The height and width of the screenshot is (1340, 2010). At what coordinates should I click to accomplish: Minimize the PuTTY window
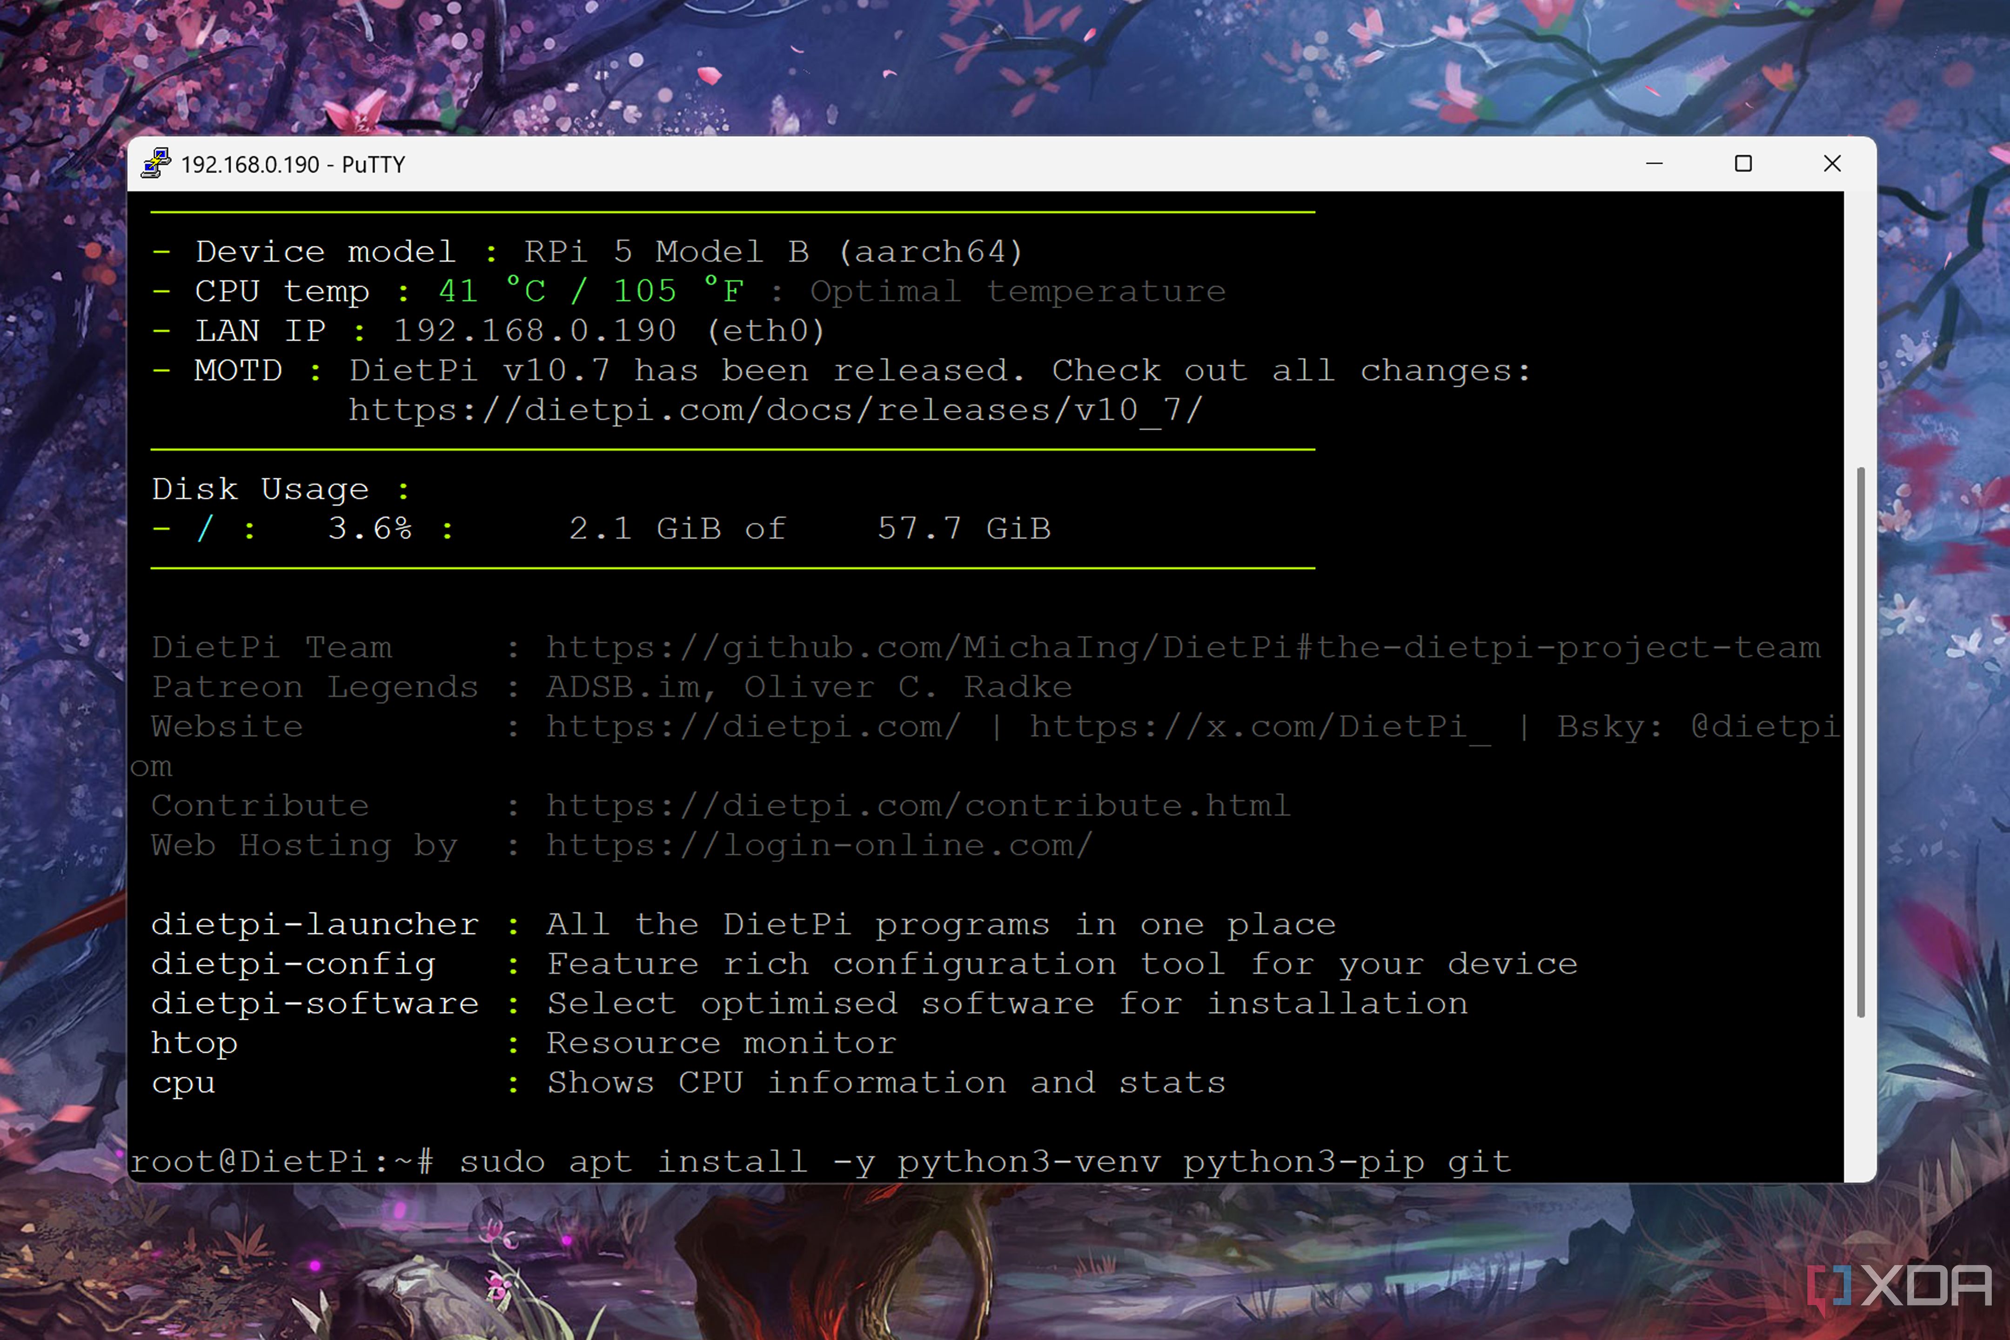[1655, 163]
